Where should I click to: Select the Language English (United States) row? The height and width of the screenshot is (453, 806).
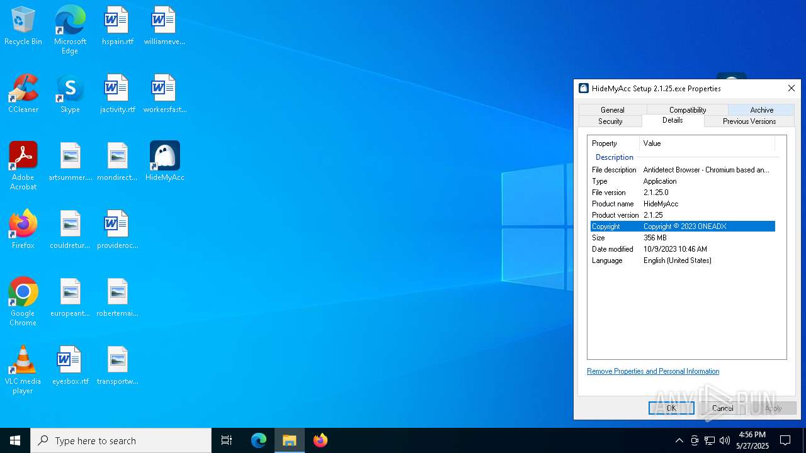[683, 260]
